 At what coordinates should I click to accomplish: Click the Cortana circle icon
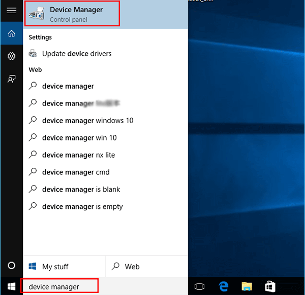coord(11,266)
